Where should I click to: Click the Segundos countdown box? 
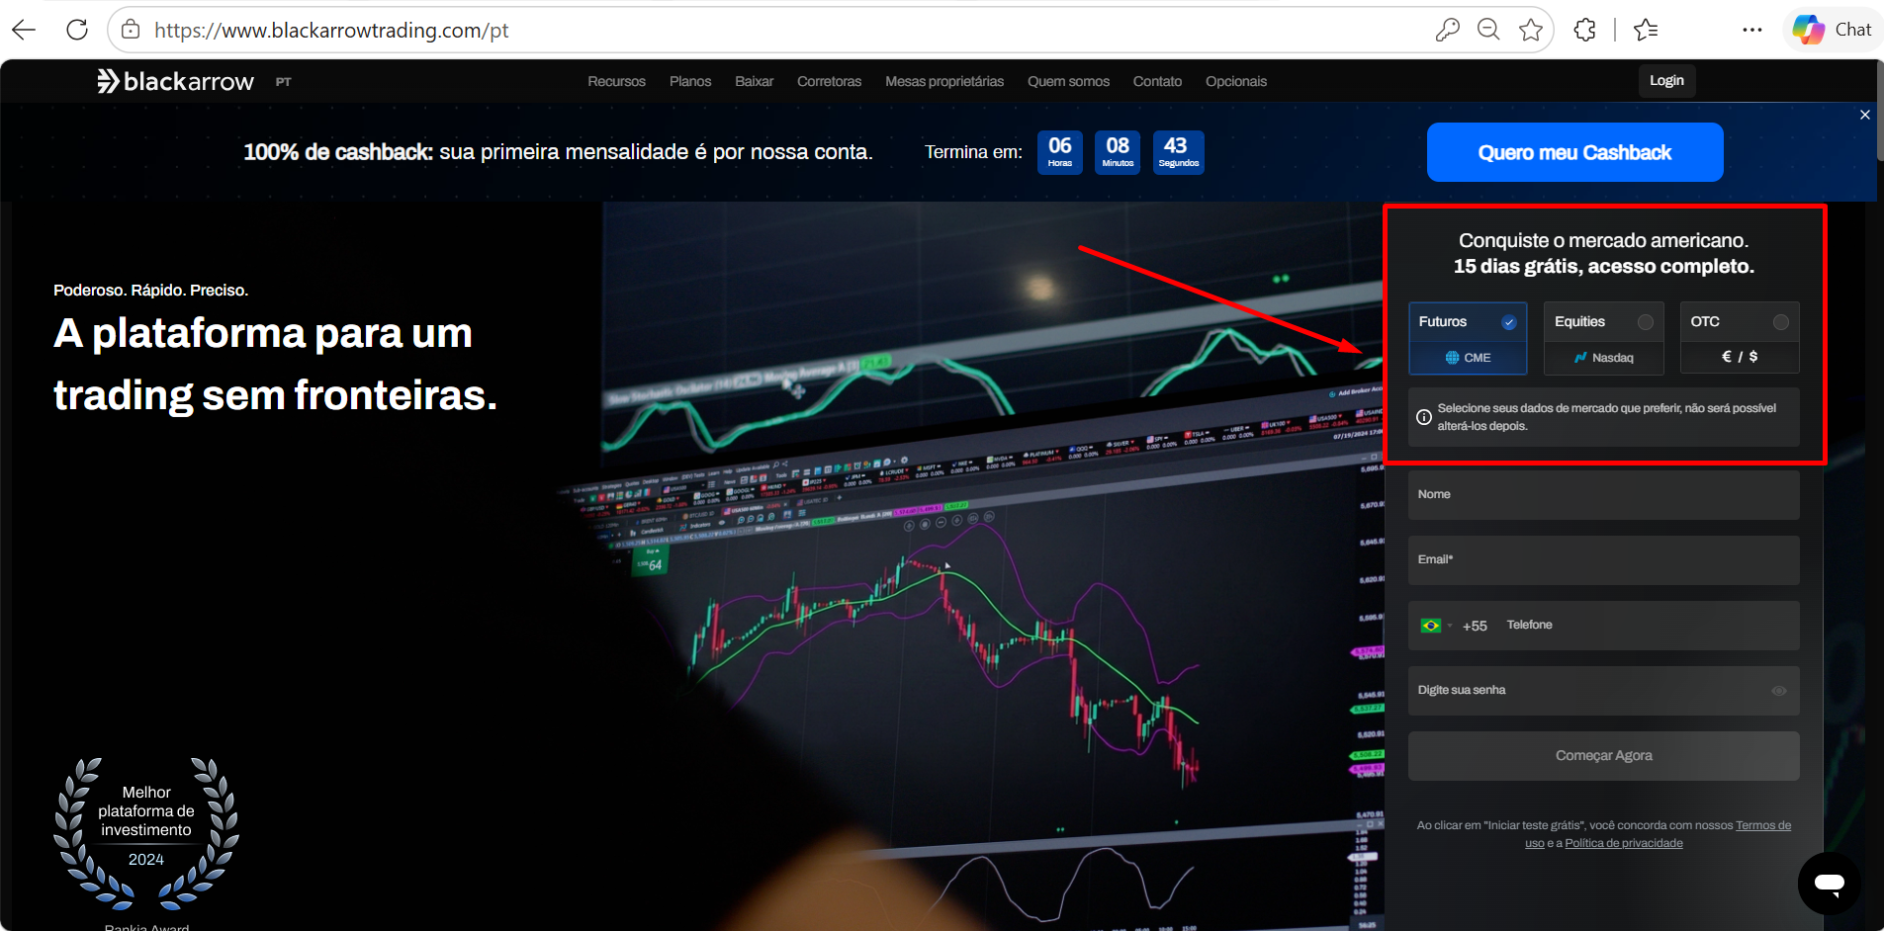1178,152
